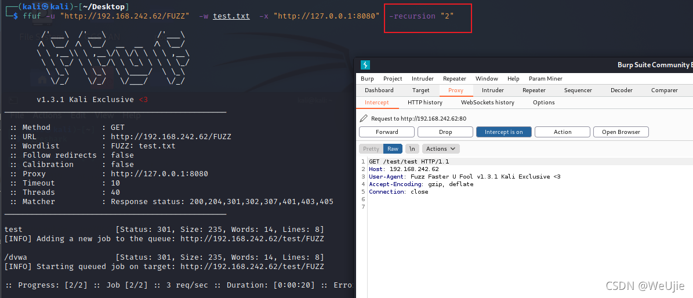Open the WebSockets history sub-tab
This screenshot has height=298, width=693.
click(488, 103)
